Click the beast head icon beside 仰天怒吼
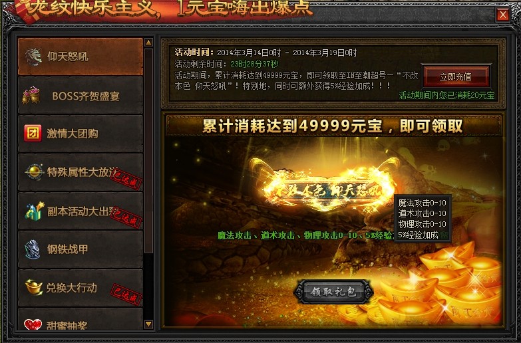Viewport: 521px width, 343px height. click(33, 57)
